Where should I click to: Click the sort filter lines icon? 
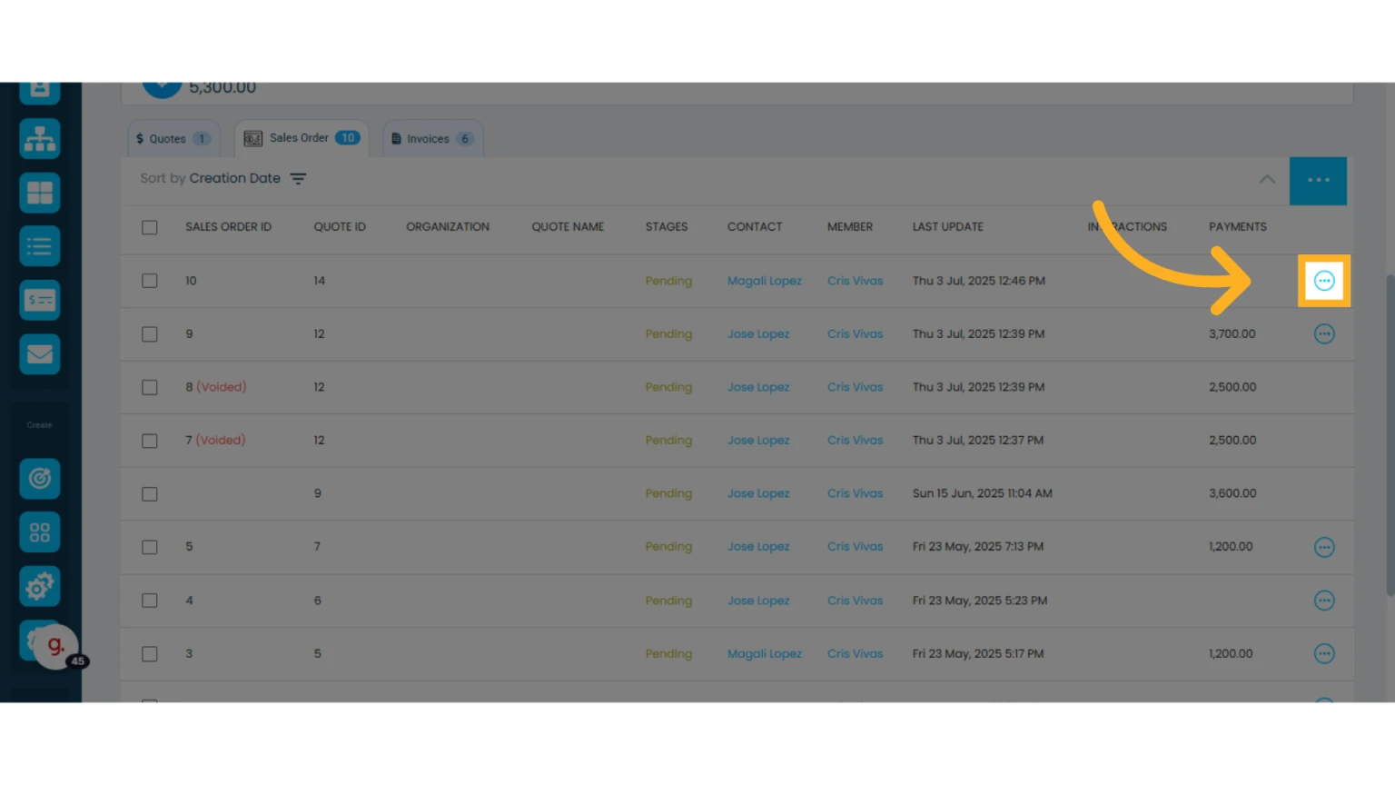298,179
